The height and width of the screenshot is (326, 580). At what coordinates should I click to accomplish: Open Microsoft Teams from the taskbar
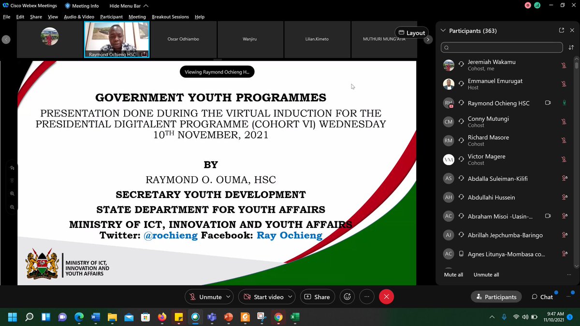pos(211,317)
